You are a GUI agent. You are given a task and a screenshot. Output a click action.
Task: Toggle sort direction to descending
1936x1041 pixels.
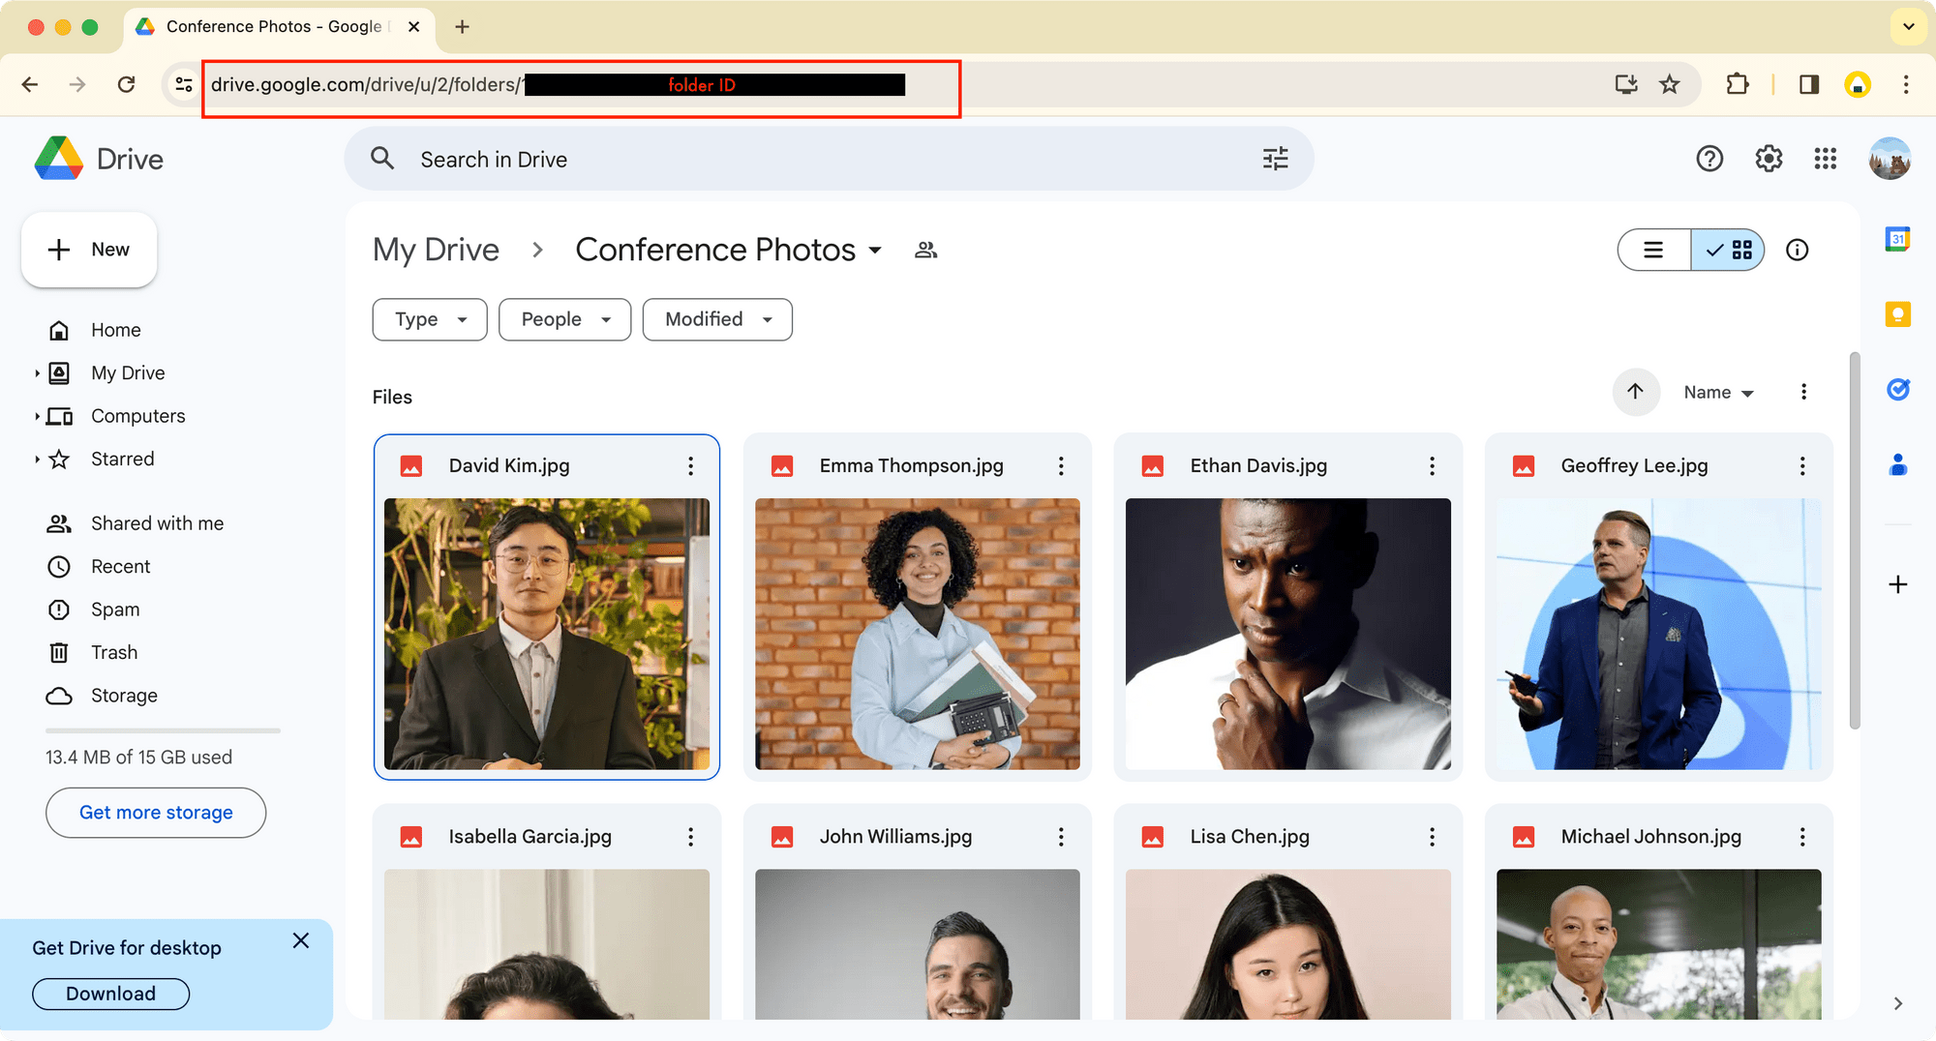point(1636,392)
